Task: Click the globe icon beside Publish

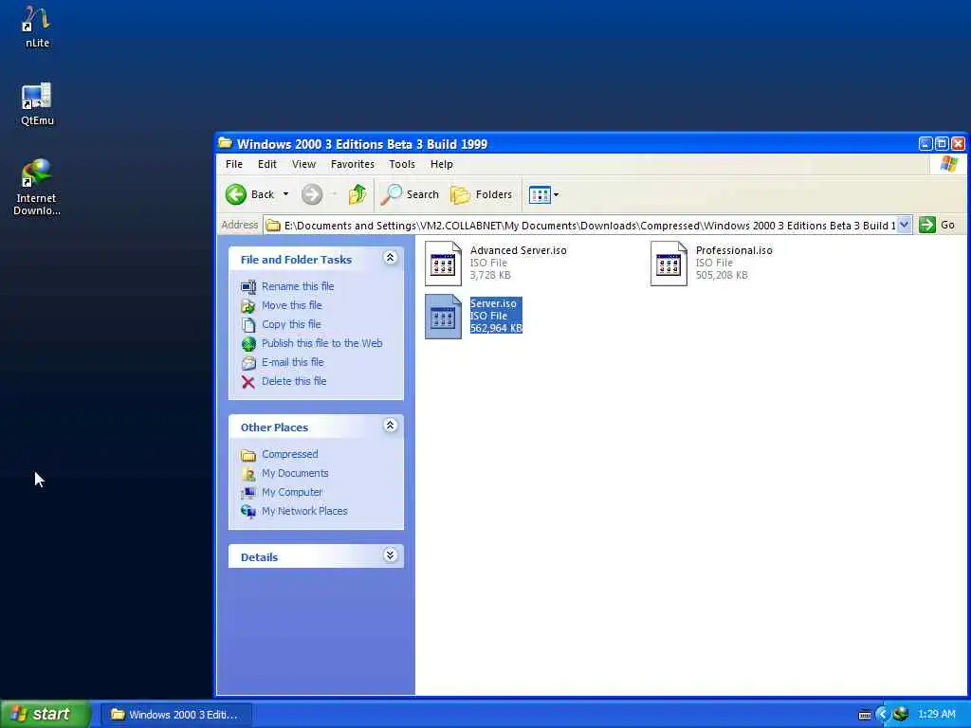Action: (x=248, y=343)
